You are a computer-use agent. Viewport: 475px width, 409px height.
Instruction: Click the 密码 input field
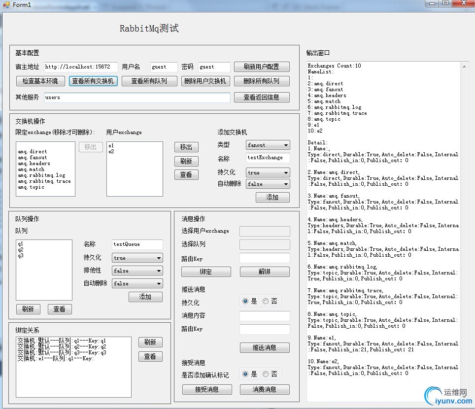214,67
